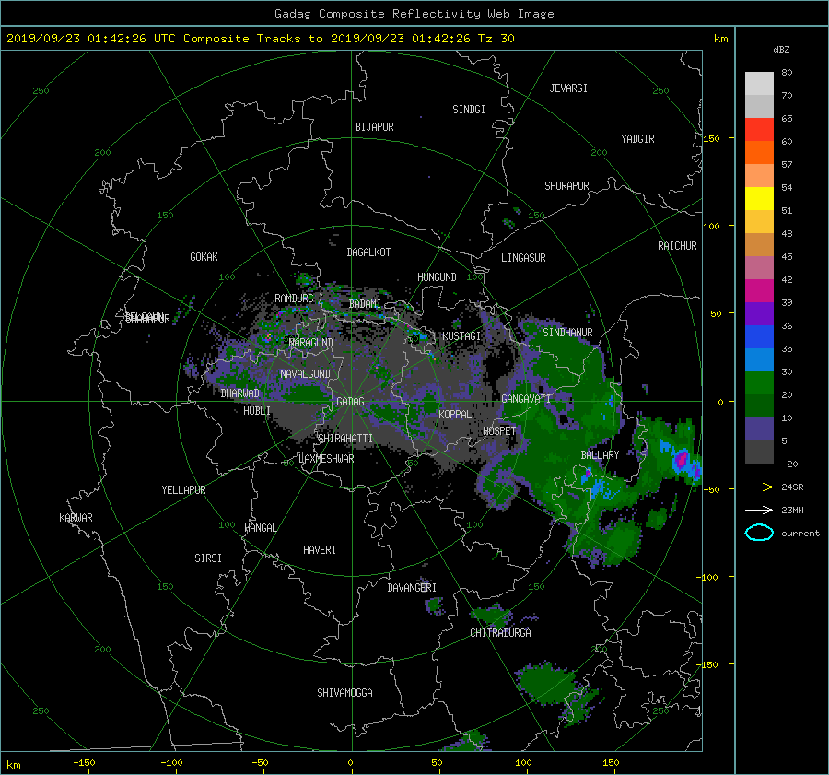
Task: Click the km unit label at top right
Action: tap(720, 39)
